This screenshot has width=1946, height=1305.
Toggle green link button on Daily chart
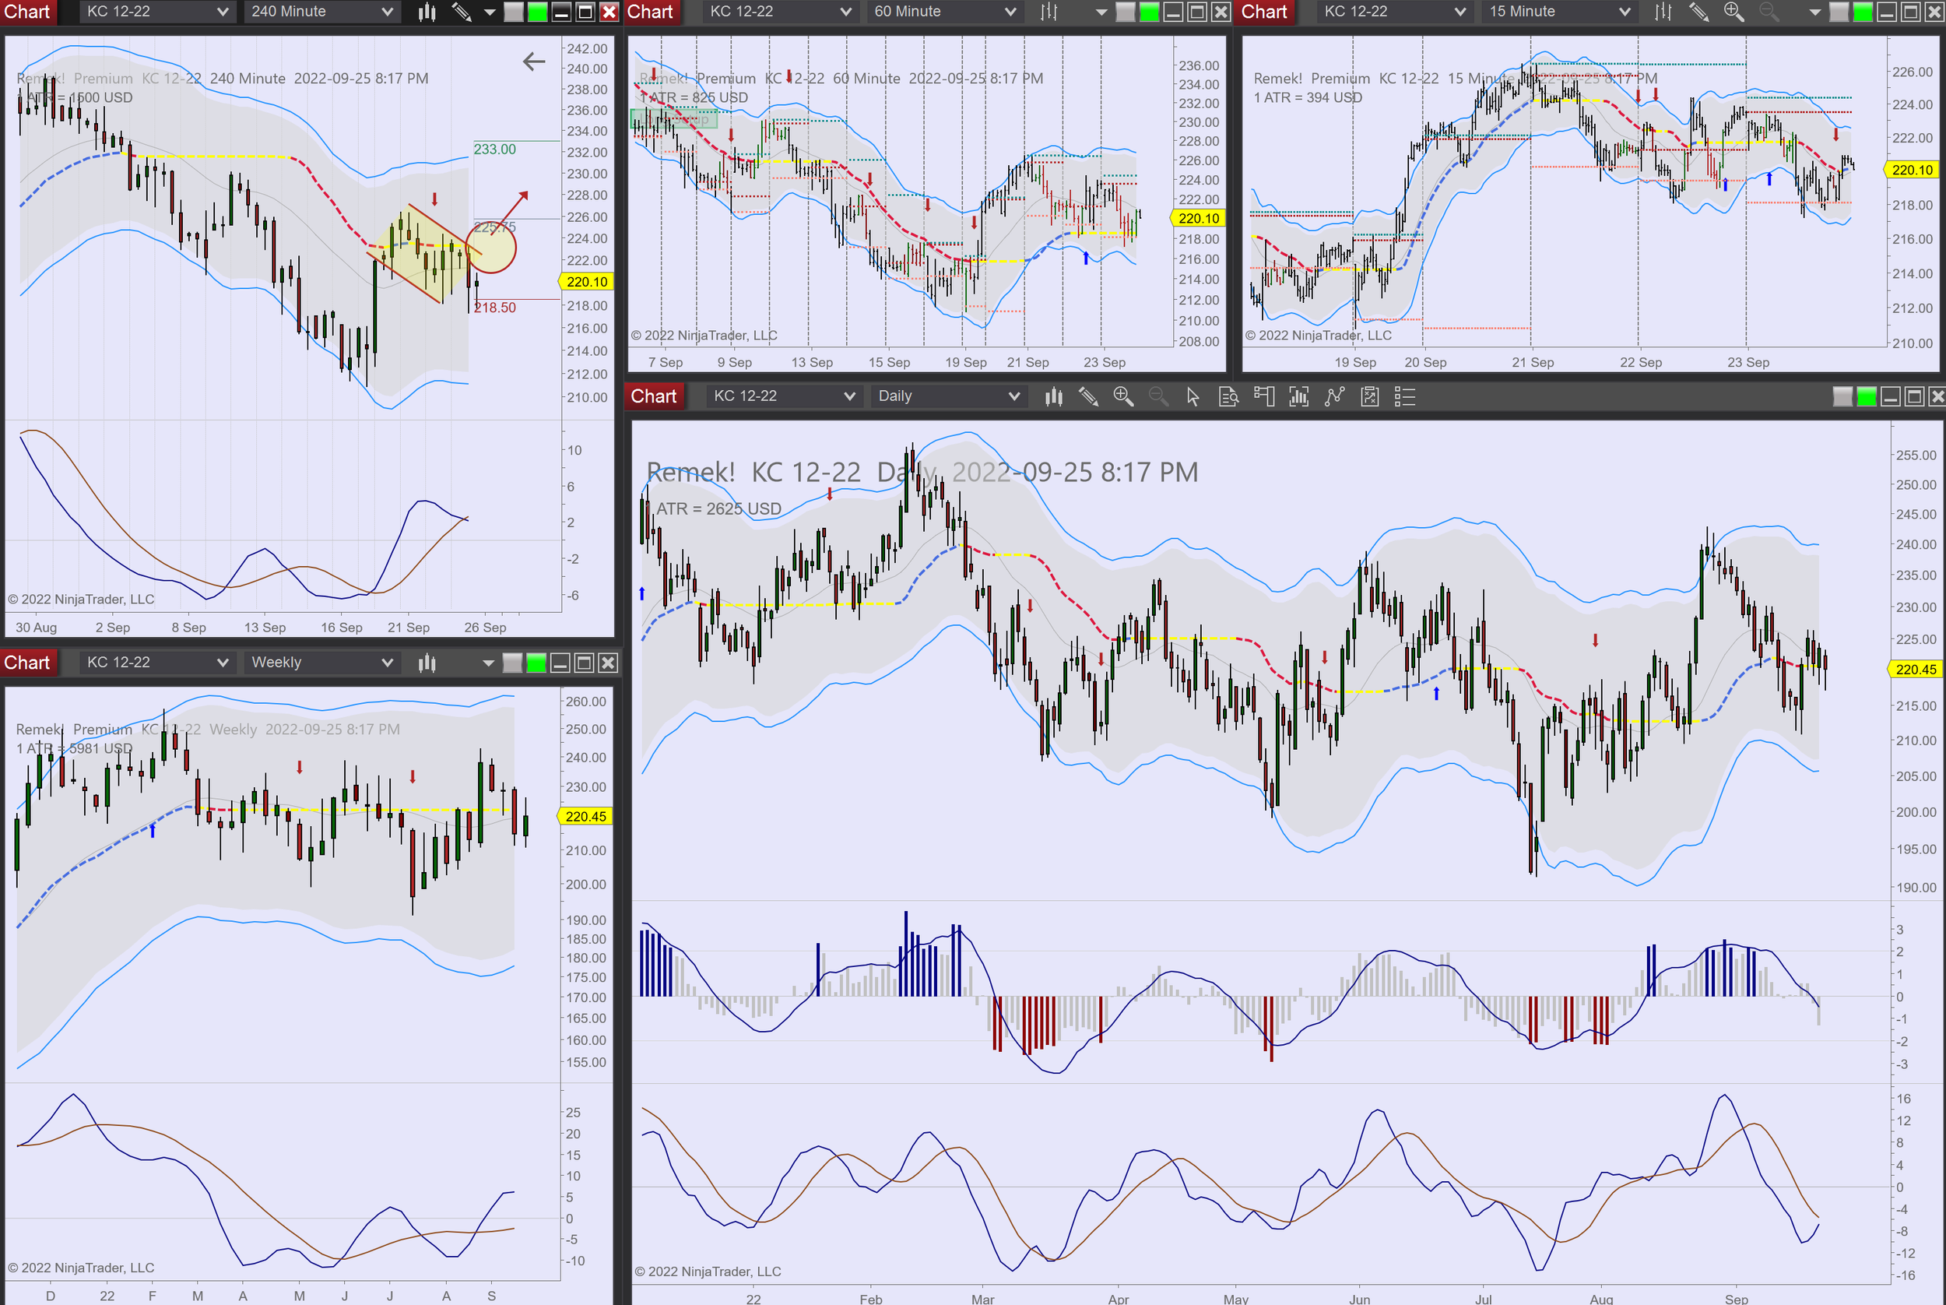[x=1866, y=397]
